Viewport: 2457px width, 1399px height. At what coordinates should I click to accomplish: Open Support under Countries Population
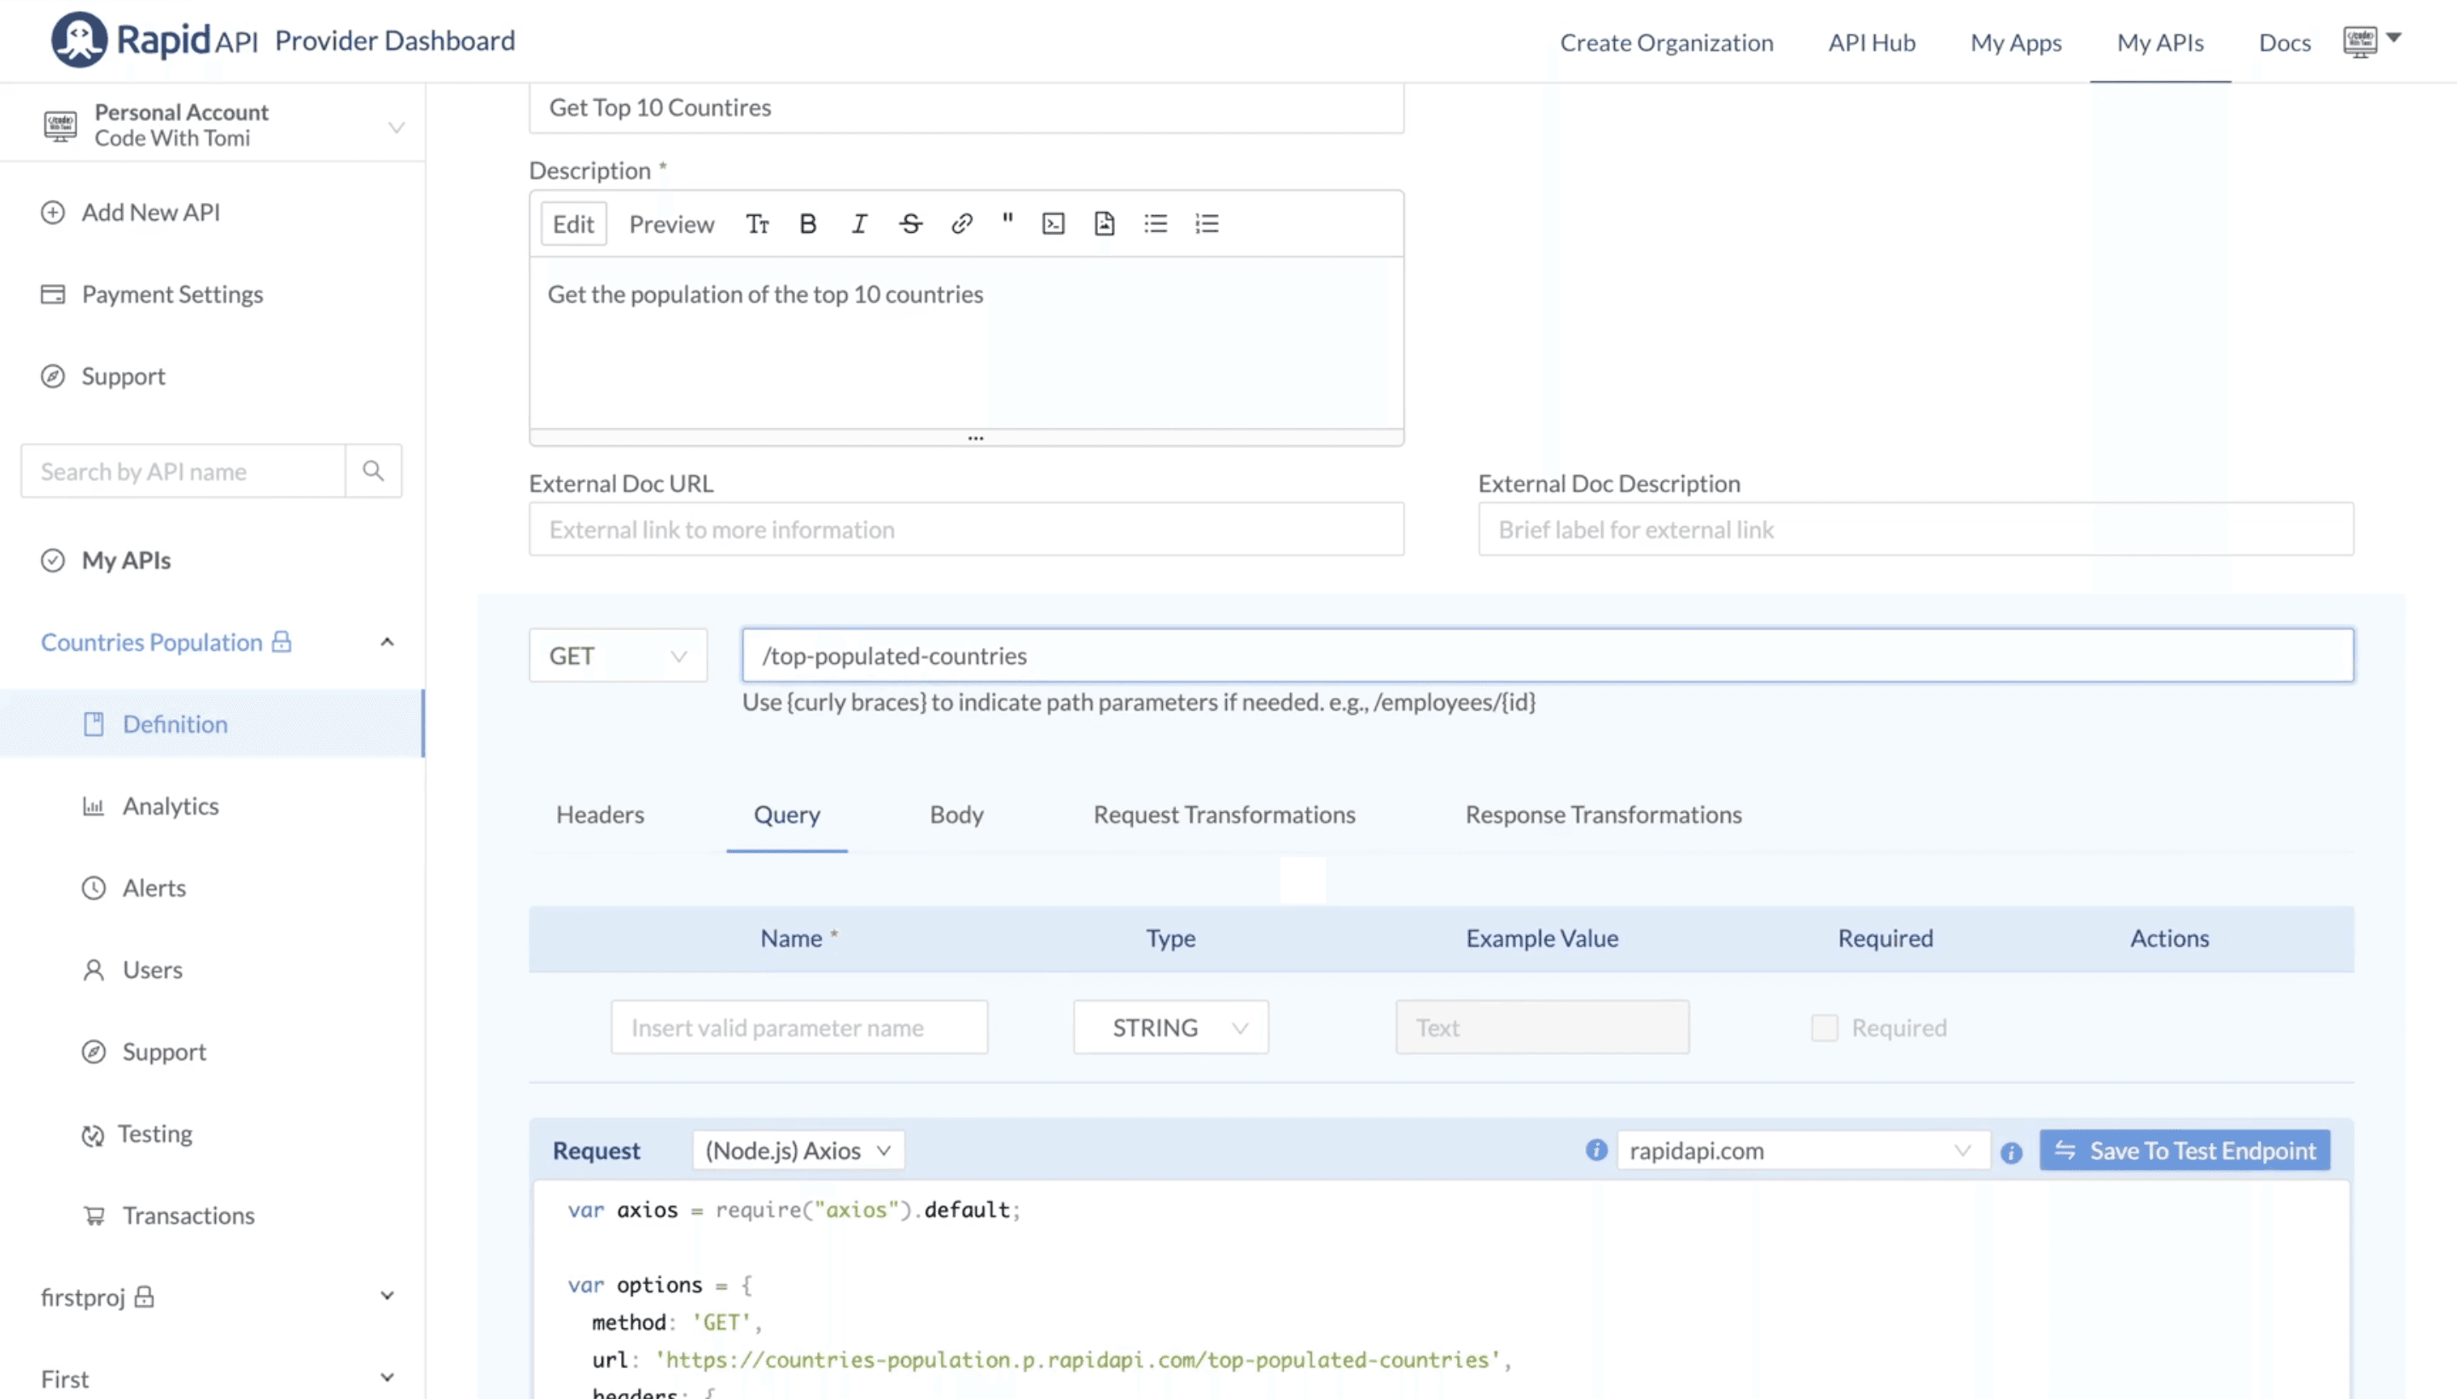144,1051
